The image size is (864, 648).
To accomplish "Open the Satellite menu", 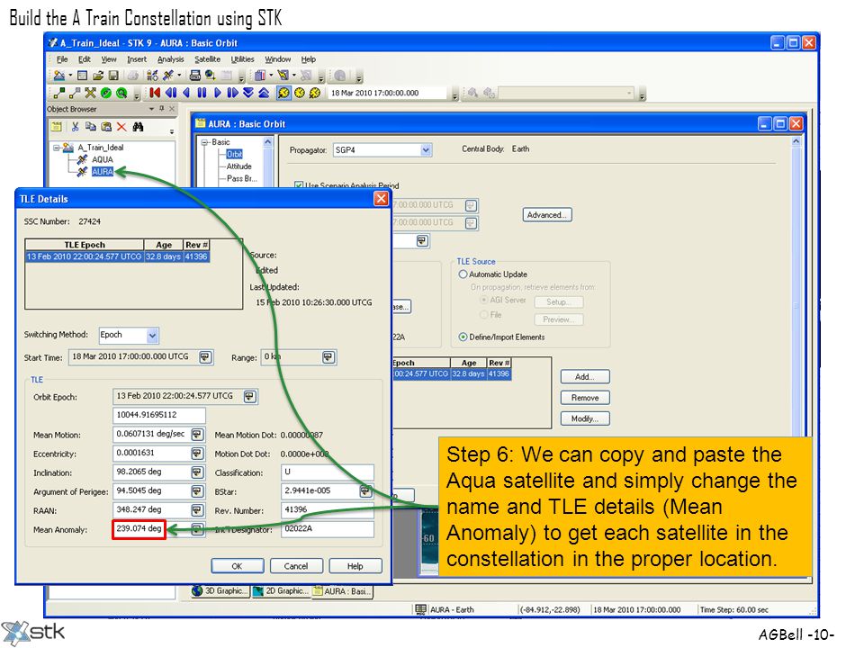I will 207,59.
